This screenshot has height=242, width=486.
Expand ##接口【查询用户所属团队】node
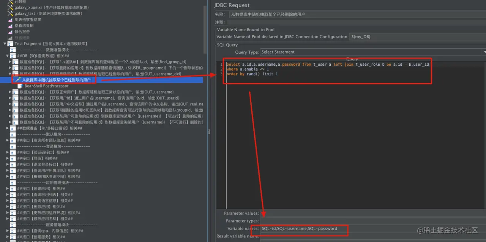point(8,171)
